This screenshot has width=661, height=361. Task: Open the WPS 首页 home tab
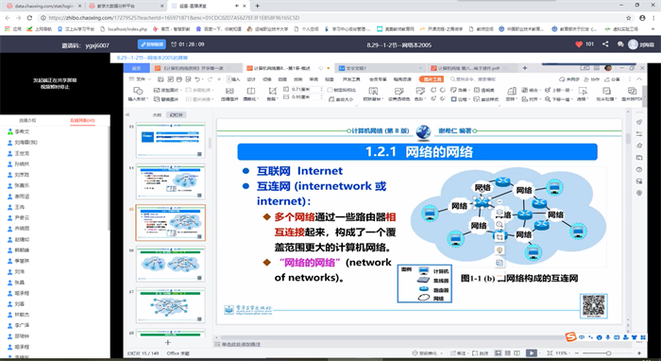(136, 68)
